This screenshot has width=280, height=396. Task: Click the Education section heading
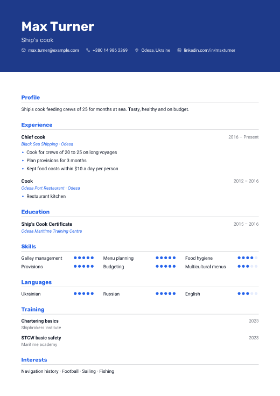[36, 212]
